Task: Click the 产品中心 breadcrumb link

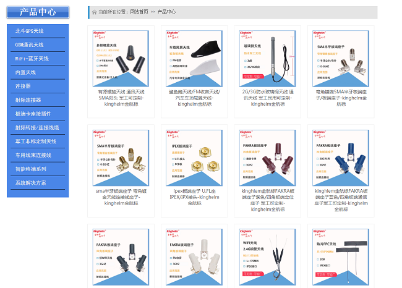Action: click(x=166, y=12)
